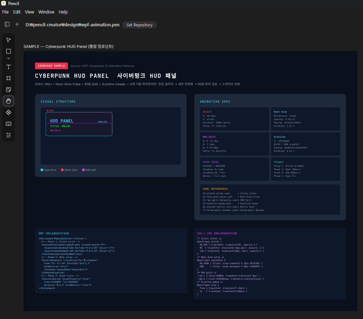Screen dimensions: 363x319
Task: Select the SAMPLE Cyberpunk HUD Panel frame title
Action: tap(68, 47)
